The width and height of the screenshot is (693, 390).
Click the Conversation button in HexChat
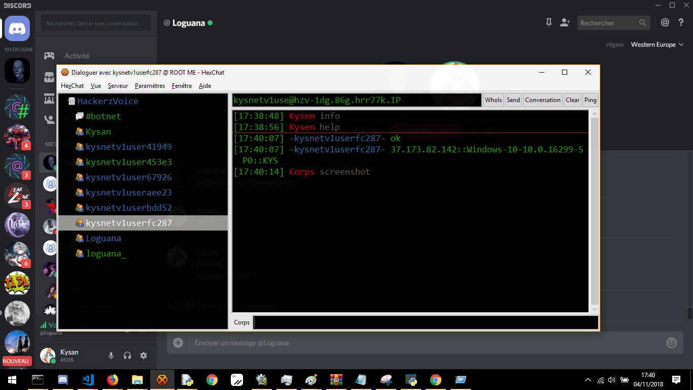coord(543,100)
